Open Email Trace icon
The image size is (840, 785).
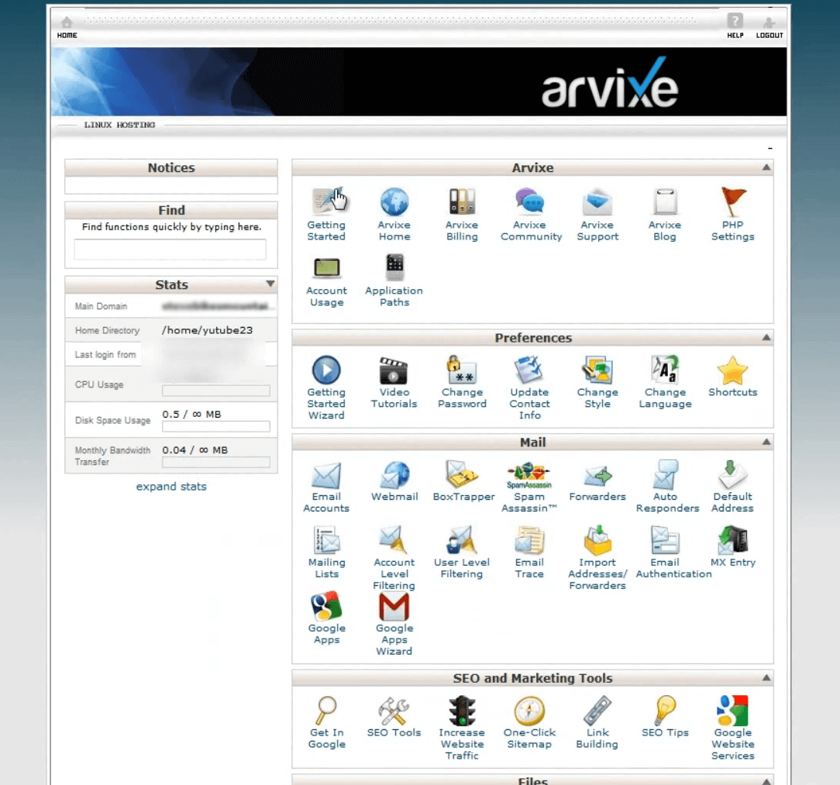529,540
